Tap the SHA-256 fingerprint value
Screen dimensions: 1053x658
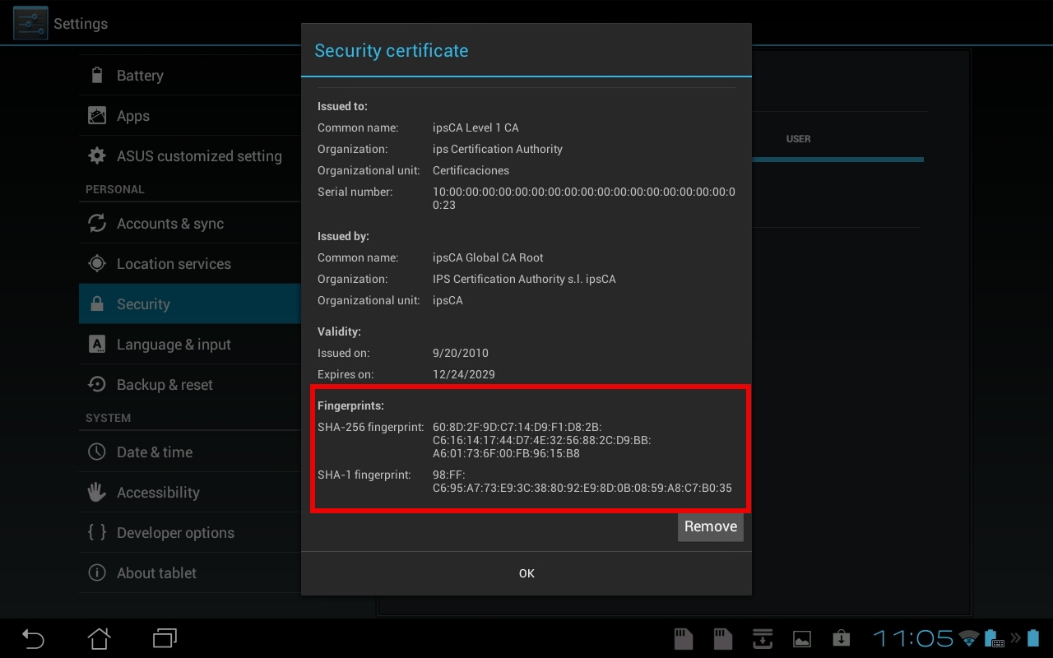tap(541, 440)
